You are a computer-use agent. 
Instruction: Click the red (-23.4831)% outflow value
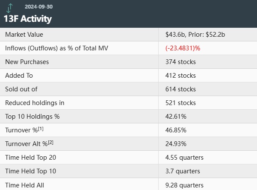[183, 48]
